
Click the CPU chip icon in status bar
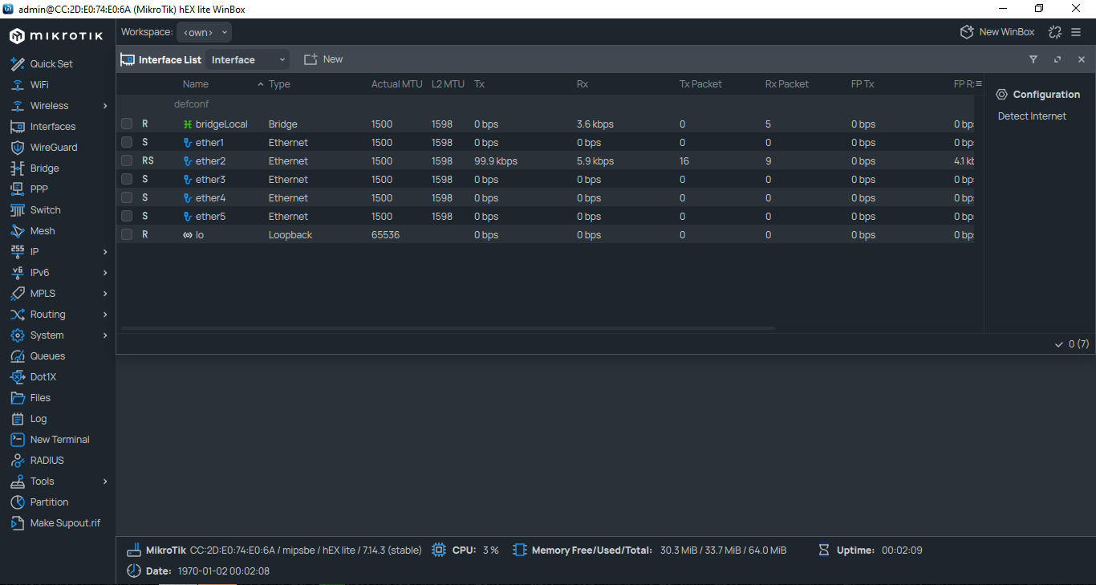[x=439, y=550]
